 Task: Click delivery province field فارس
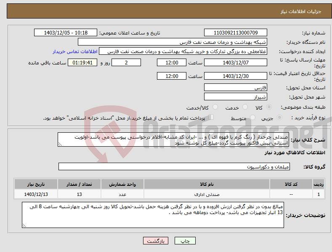pyautogui.click(x=236, y=87)
